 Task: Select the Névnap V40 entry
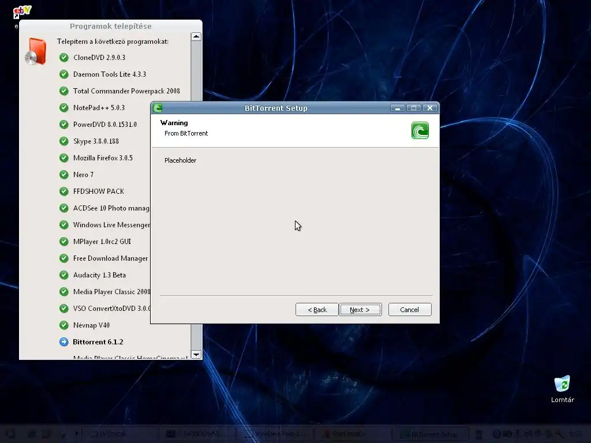[x=91, y=325]
